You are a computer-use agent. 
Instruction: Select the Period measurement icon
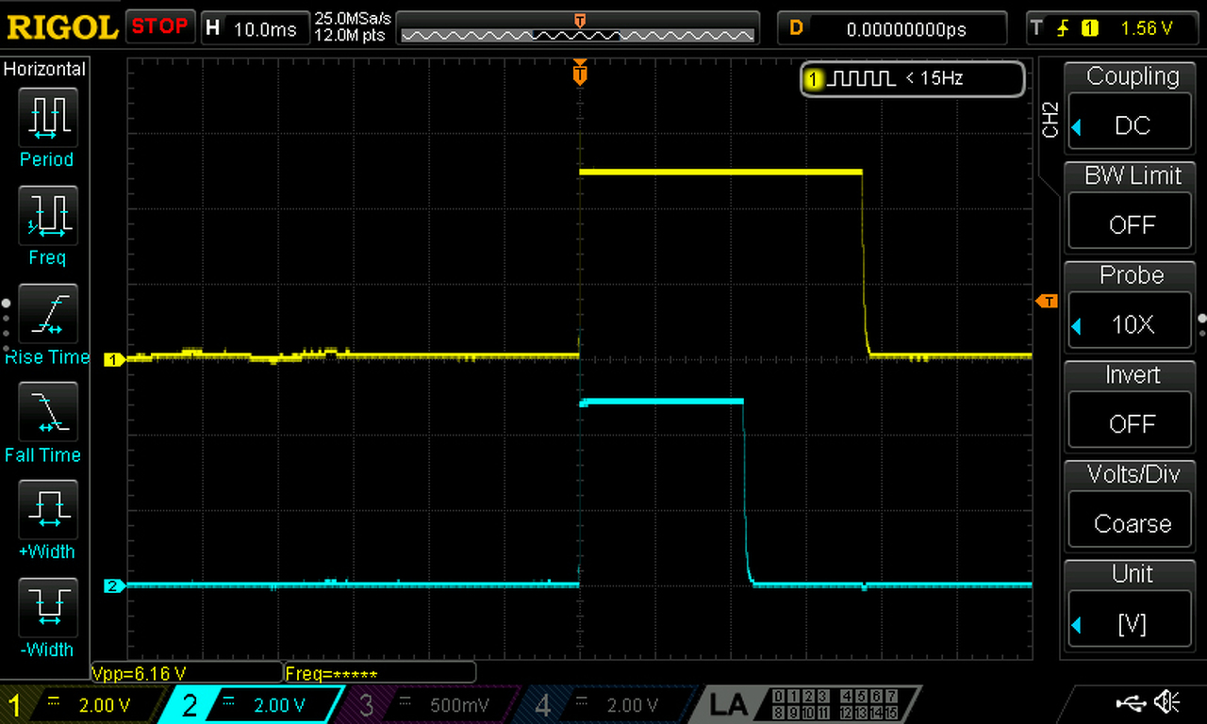[x=47, y=117]
